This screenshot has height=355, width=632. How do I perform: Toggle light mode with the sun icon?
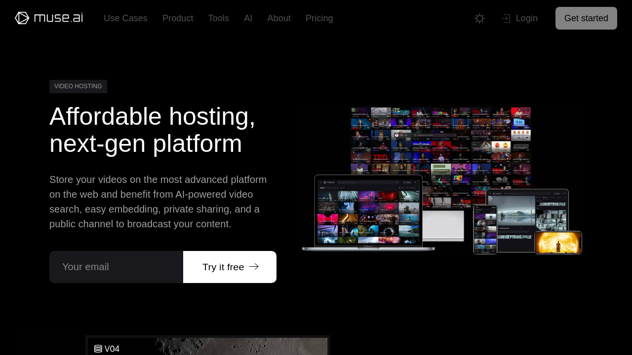point(479,18)
